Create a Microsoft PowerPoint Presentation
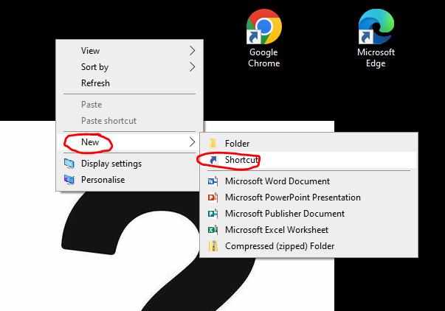The height and width of the screenshot is (311, 445). (308, 198)
